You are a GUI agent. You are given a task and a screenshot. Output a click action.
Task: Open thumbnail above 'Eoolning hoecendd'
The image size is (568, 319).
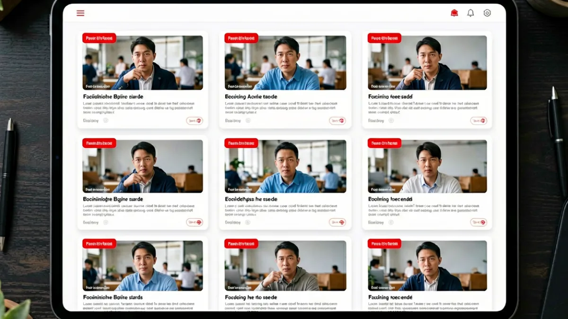427,166
